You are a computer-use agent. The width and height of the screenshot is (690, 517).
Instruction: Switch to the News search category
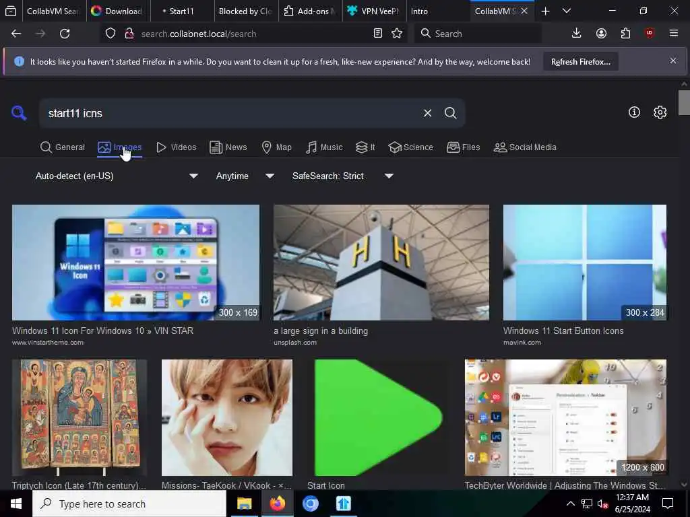(228, 147)
